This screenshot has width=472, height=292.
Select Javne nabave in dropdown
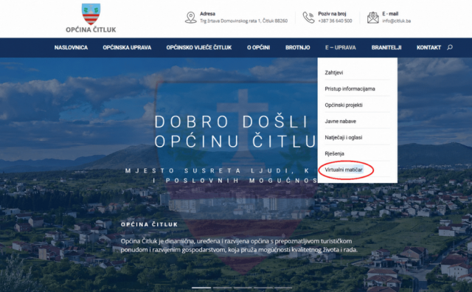click(x=341, y=122)
